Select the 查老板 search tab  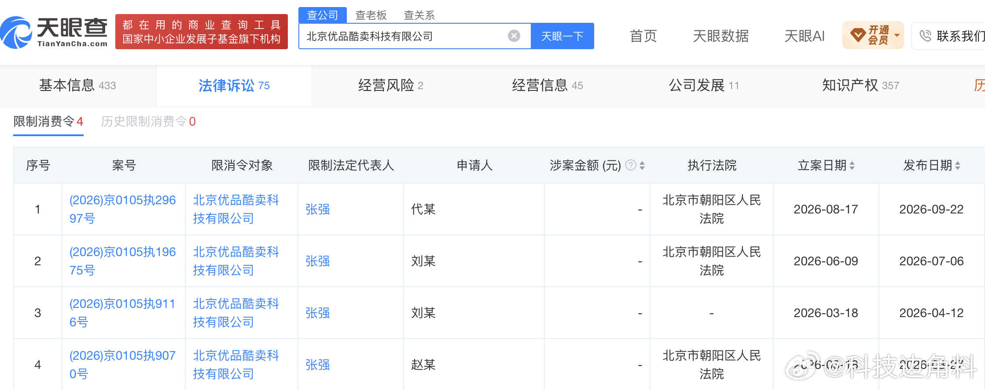click(371, 15)
